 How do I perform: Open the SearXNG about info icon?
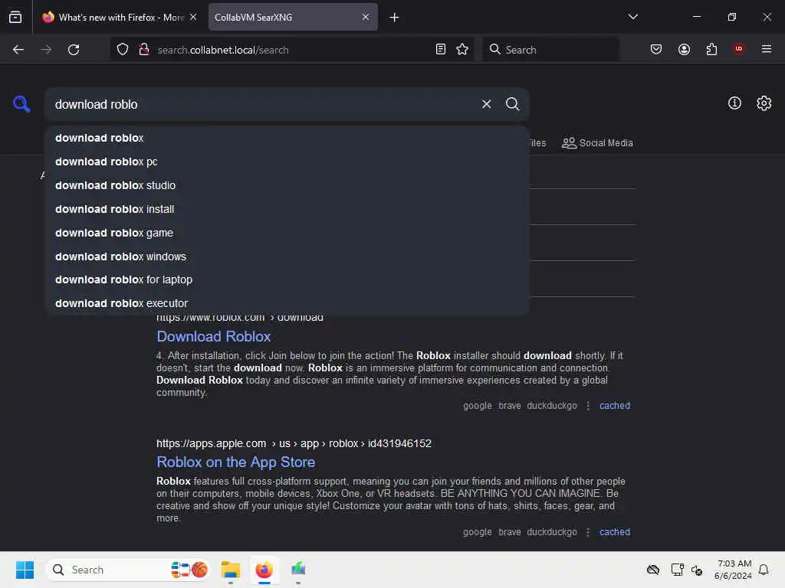tap(734, 103)
